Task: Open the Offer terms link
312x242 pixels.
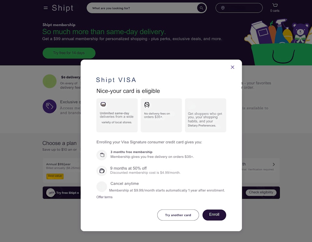Action: pyautogui.click(x=104, y=197)
